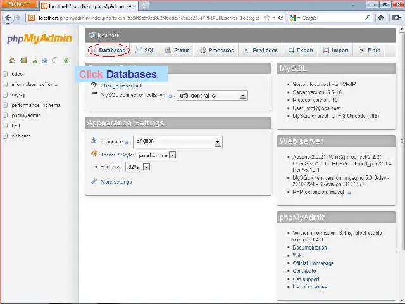The height and width of the screenshot is (304, 405).
Task: Click the grey Documentation icon in the sidebar
Action: (x=54, y=61)
